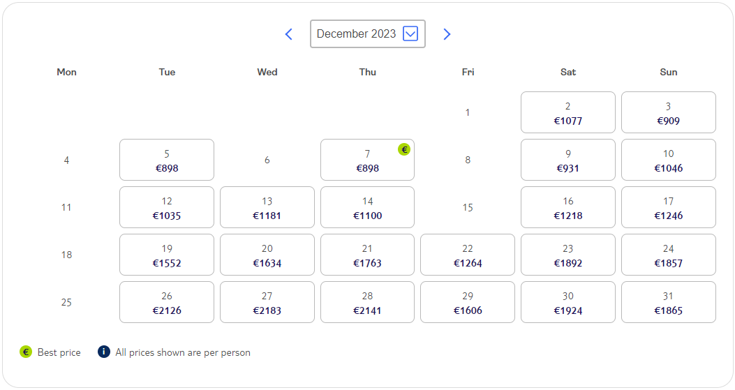The image size is (735, 390).
Task: Open the December 2023 month dropdown
Action: tap(367, 33)
